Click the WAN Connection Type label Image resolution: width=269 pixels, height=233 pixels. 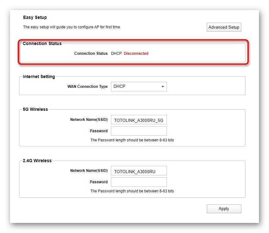[x=87, y=87]
